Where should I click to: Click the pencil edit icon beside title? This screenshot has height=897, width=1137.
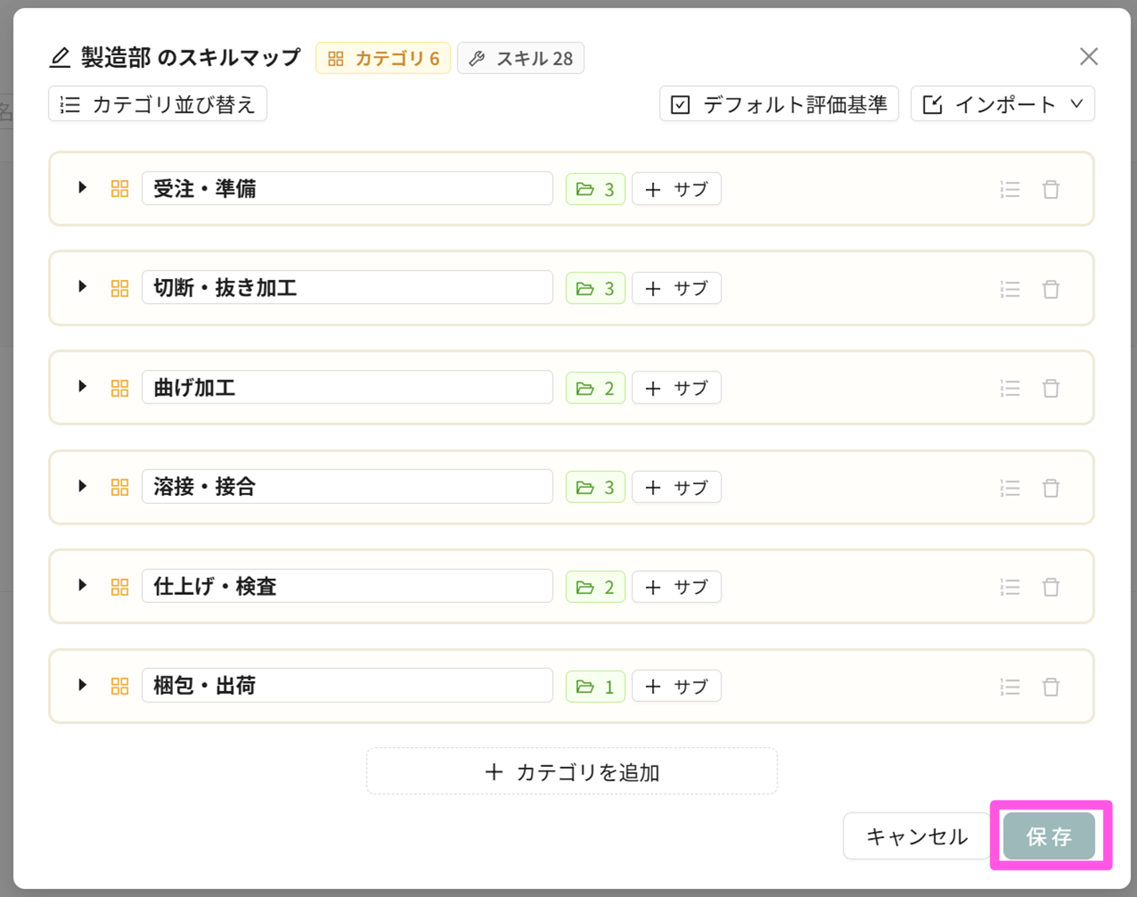[60, 57]
